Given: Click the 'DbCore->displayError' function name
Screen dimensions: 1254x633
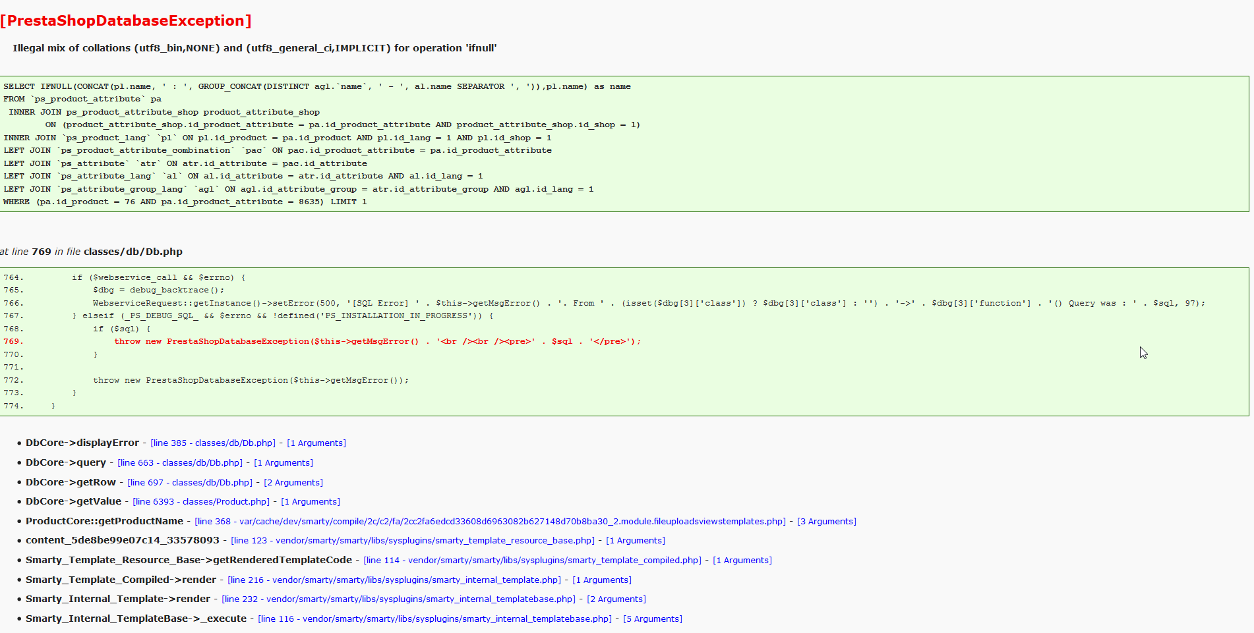Looking at the screenshot, I should (x=82, y=443).
